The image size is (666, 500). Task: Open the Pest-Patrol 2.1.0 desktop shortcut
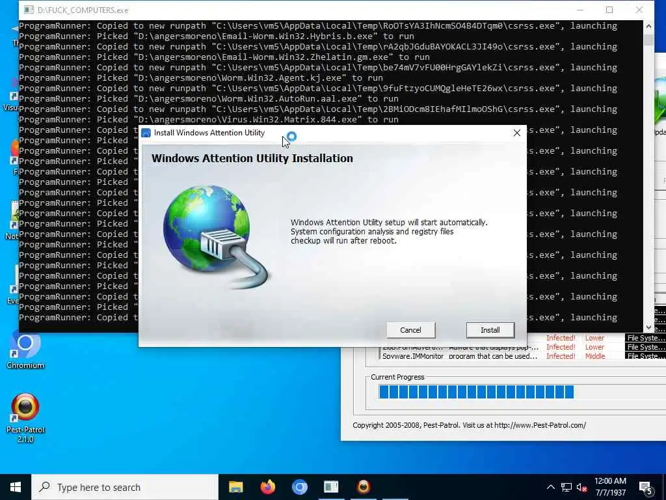[25, 418]
